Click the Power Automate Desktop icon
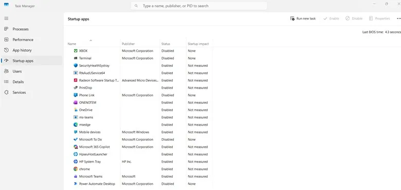 [76, 184]
